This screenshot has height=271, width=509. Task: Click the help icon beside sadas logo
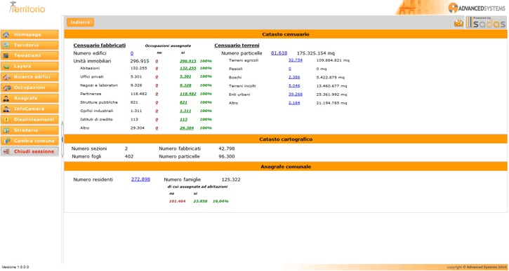click(458, 22)
